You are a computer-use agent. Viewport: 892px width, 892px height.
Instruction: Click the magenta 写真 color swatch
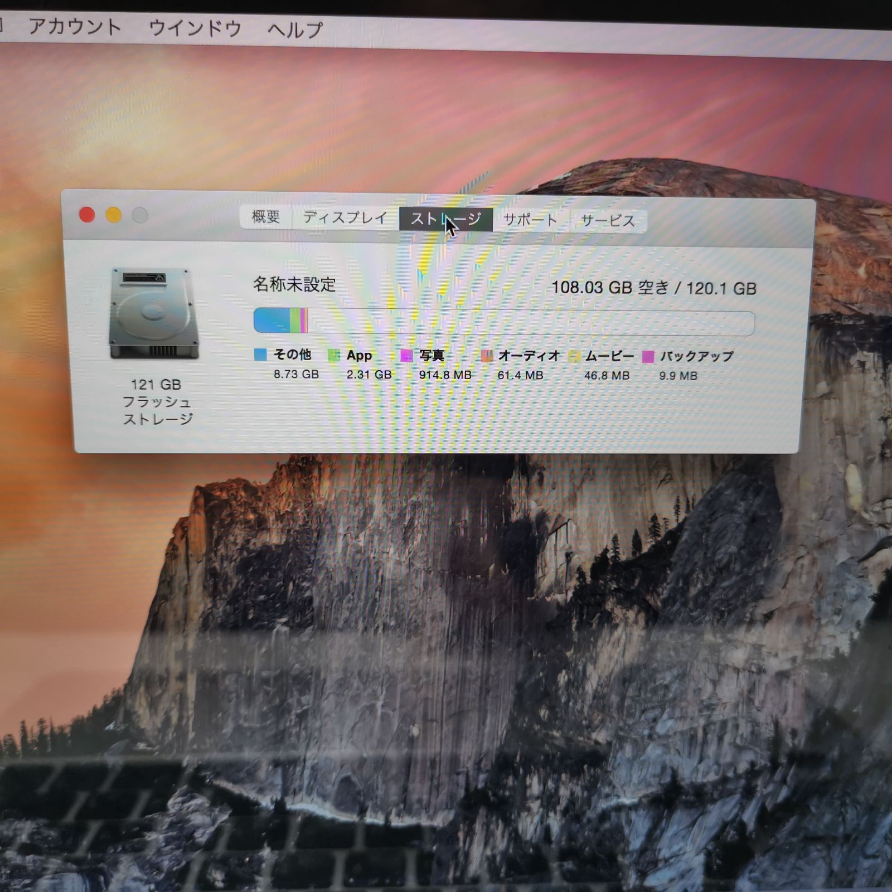(x=406, y=356)
